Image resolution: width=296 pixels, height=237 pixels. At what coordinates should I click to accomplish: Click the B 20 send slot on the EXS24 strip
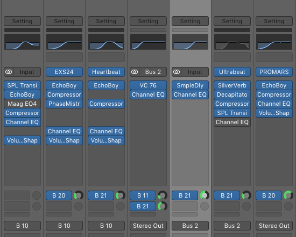(59, 195)
